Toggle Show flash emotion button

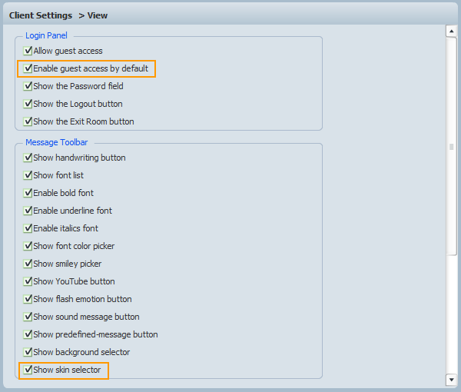pyautogui.click(x=28, y=299)
